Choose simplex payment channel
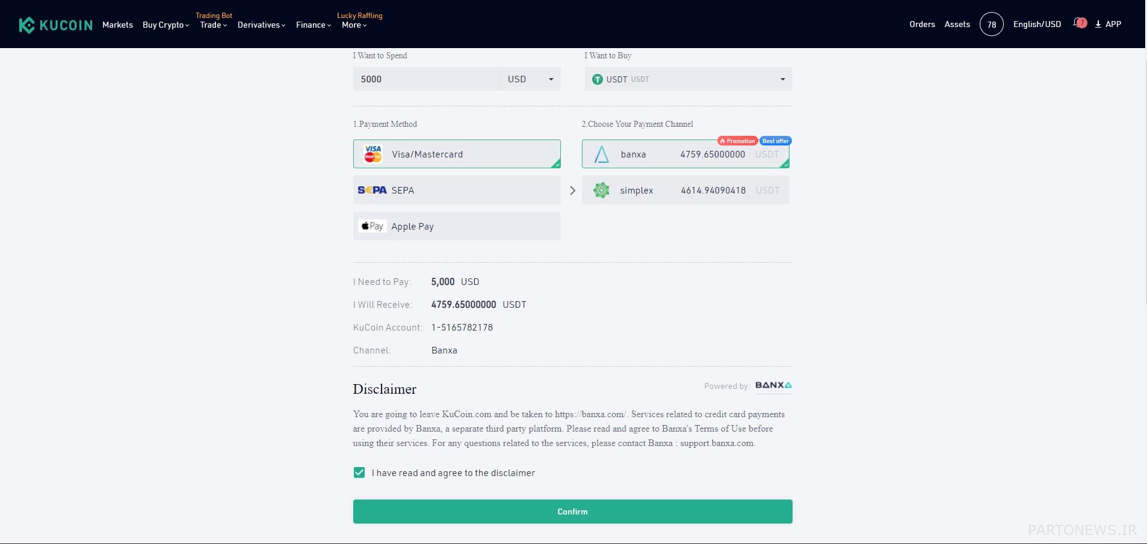The height and width of the screenshot is (544, 1147). point(685,191)
